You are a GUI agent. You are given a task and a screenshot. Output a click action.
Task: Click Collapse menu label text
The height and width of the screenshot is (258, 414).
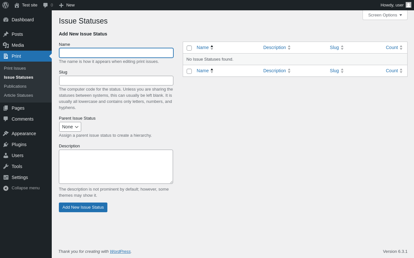pyautogui.click(x=26, y=188)
